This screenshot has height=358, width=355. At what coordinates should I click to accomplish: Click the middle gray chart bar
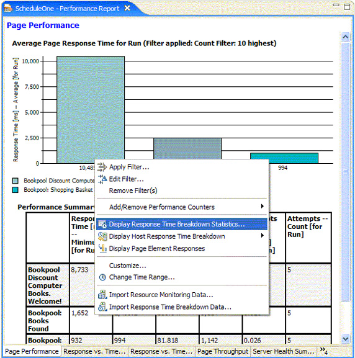(x=187, y=148)
